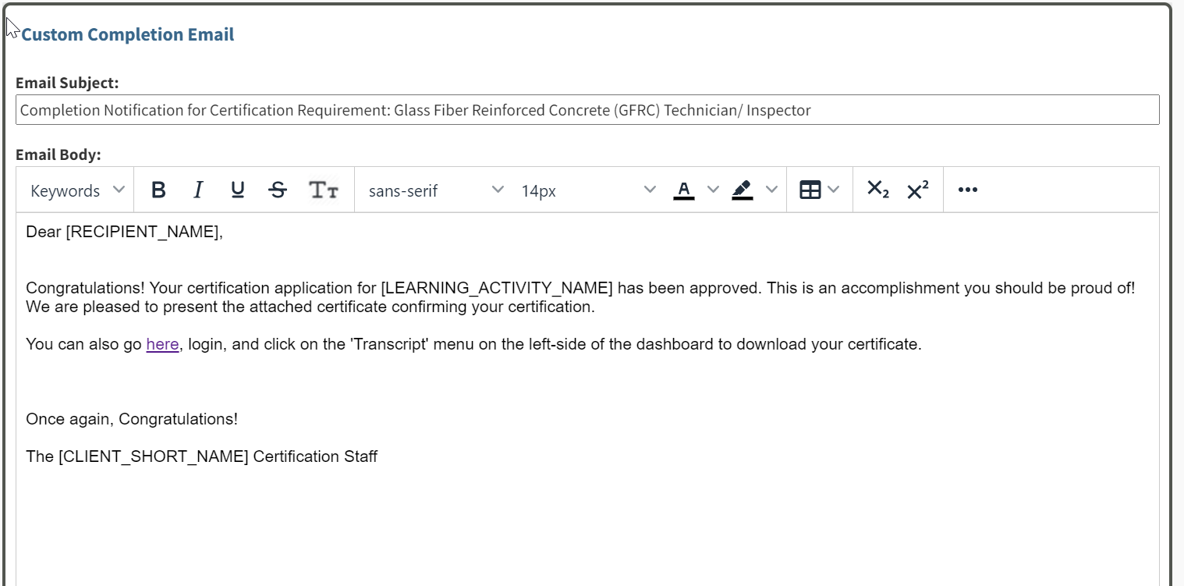Expand the table options chevron

(832, 190)
